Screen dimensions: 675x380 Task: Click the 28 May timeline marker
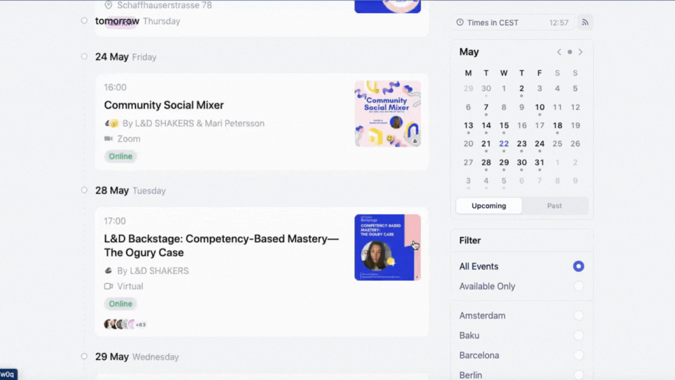tap(84, 190)
